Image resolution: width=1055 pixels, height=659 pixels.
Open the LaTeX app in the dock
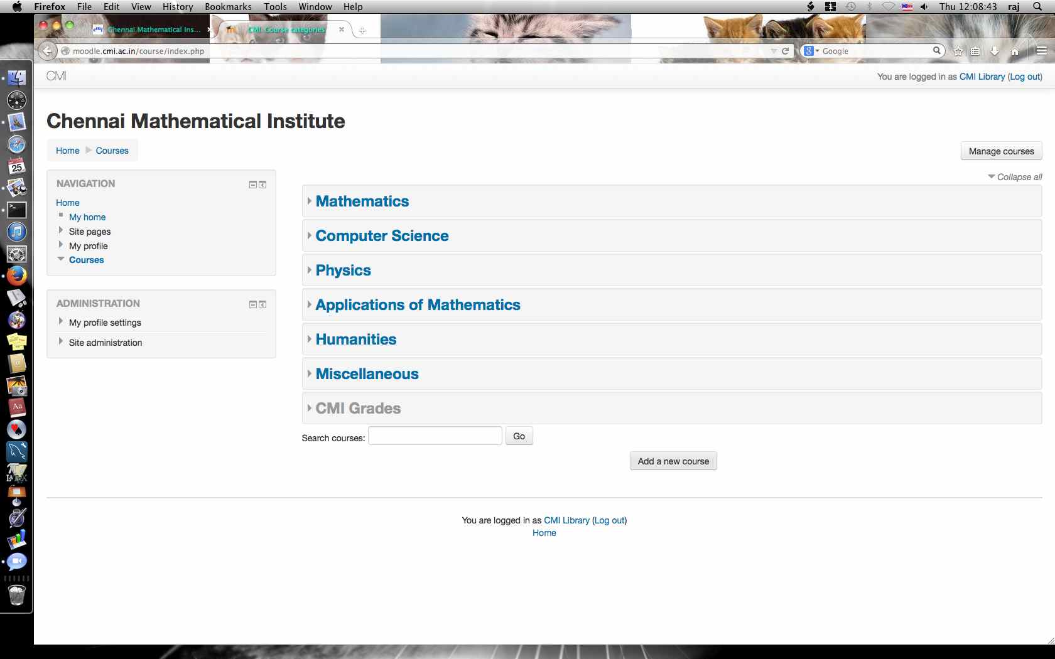tap(17, 473)
